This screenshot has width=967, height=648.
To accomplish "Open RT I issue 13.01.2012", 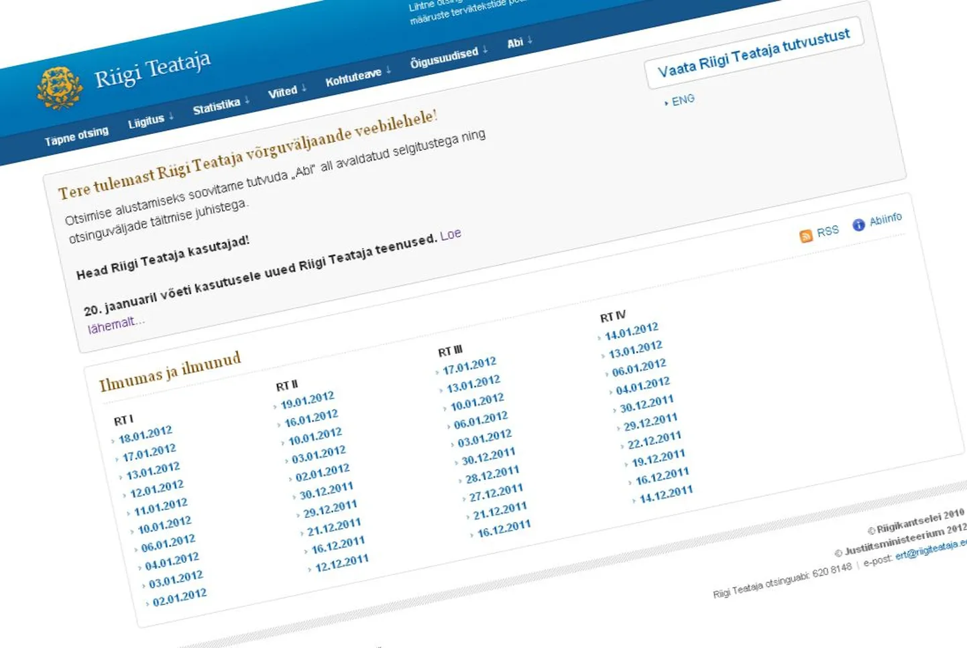I will coord(153,471).
